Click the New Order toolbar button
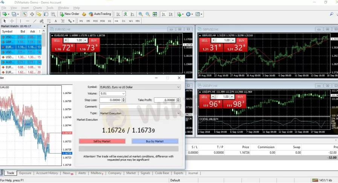The image size is (338, 183). 69,14
